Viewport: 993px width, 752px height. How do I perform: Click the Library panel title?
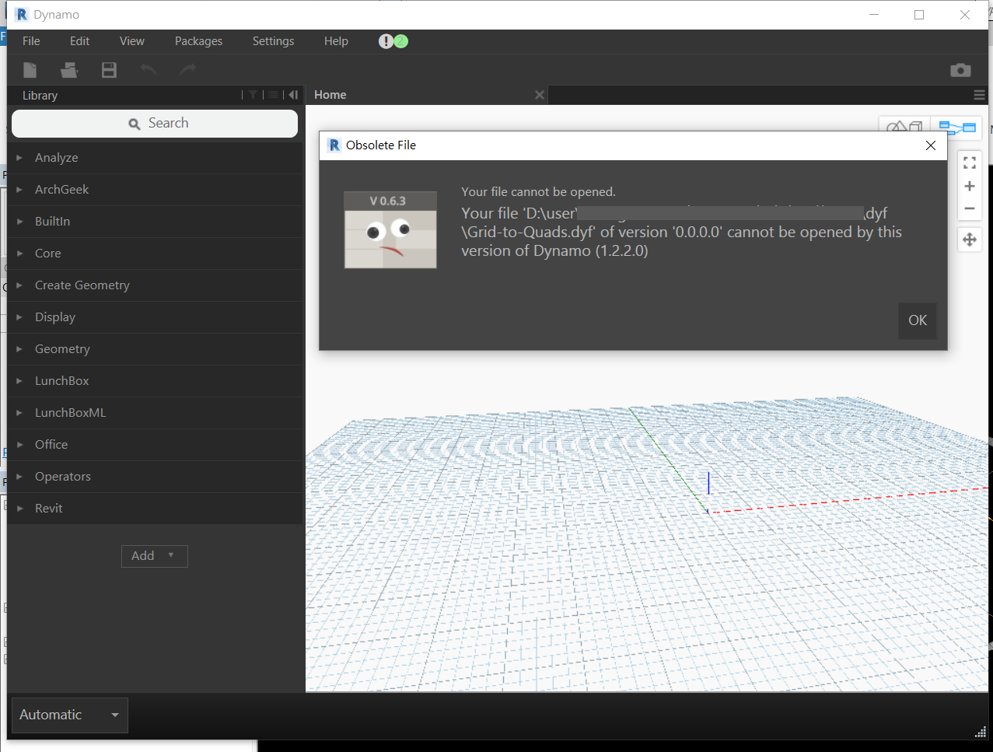click(40, 96)
